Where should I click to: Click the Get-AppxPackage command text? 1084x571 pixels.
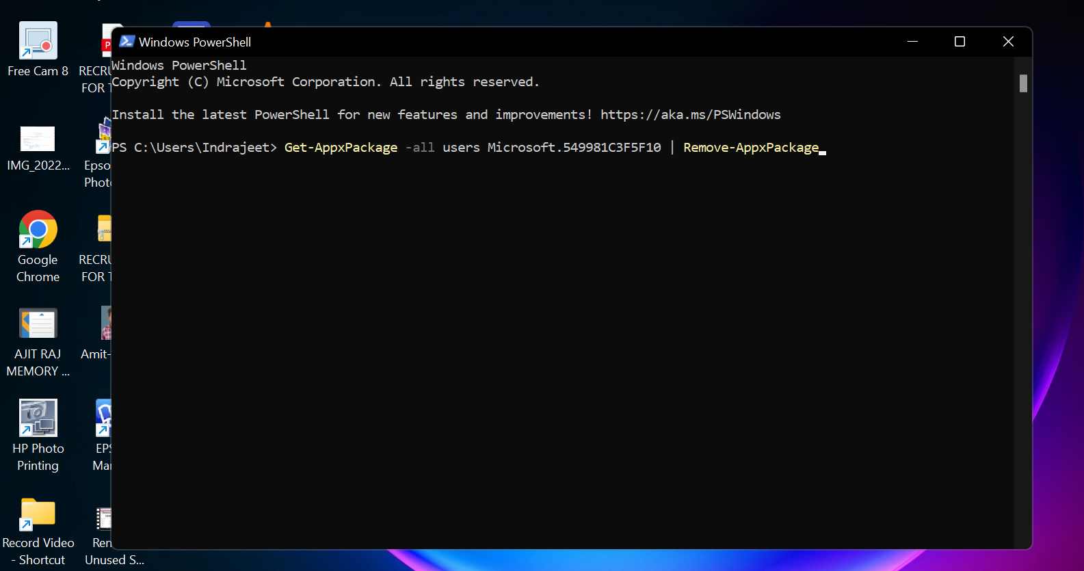click(x=341, y=148)
